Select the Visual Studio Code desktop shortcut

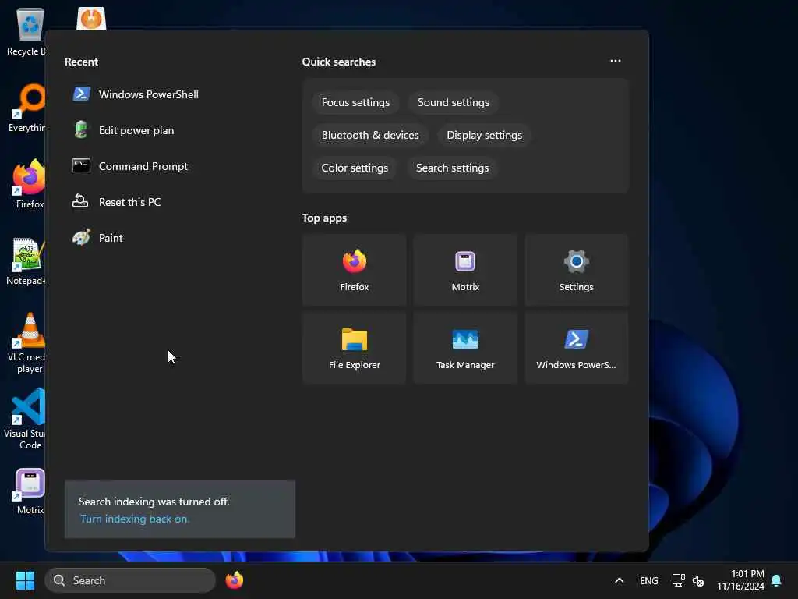point(26,419)
